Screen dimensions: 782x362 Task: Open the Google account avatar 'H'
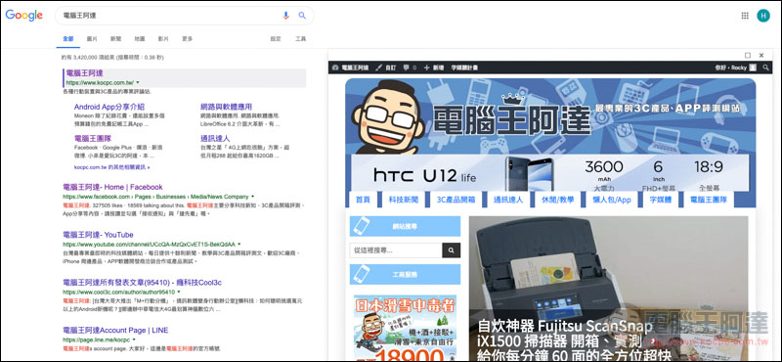(x=763, y=16)
